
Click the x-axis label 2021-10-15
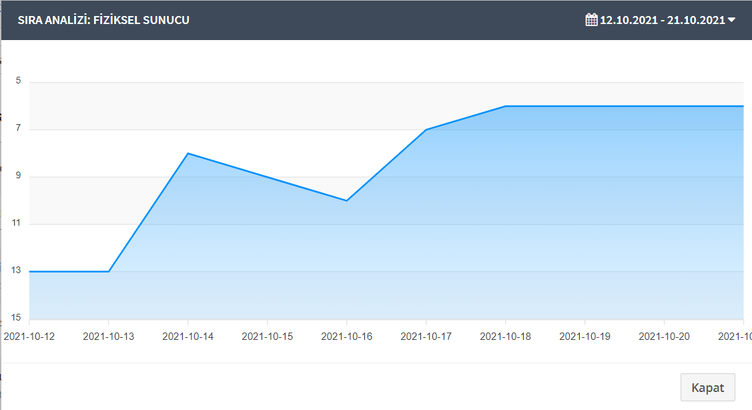267,337
